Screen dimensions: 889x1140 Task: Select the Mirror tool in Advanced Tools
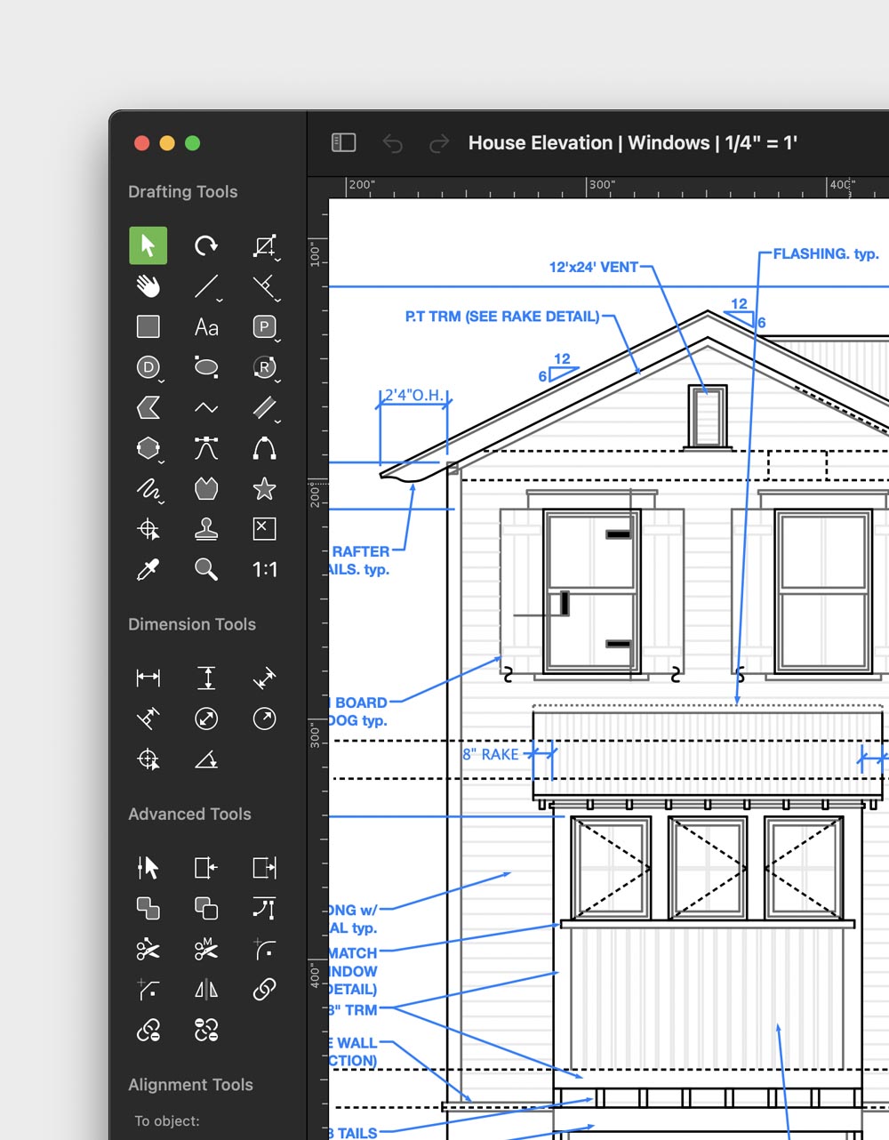click(x=206, y=990)
